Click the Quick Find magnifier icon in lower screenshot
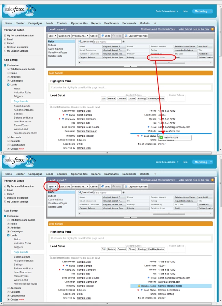The height and width of the screenshot is (306, 222). click(x=80, y=192)
